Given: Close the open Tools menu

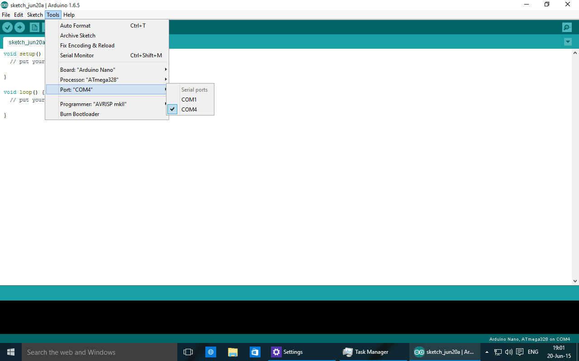Looking at the screenshot, I should coord(53,15).
